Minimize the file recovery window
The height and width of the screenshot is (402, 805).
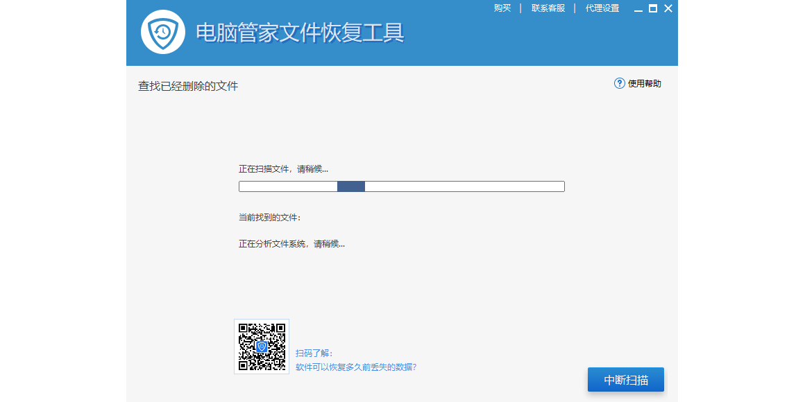[638, 9]
